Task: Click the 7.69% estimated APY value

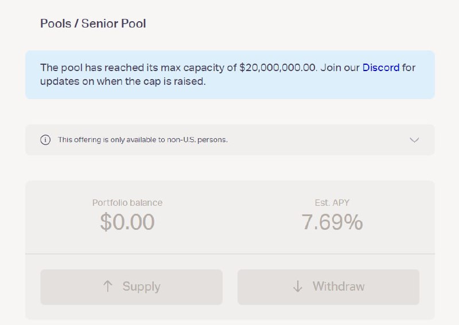Action: (332, 222)
